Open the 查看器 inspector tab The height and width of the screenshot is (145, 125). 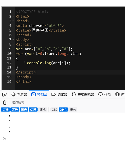pos(19,94)
